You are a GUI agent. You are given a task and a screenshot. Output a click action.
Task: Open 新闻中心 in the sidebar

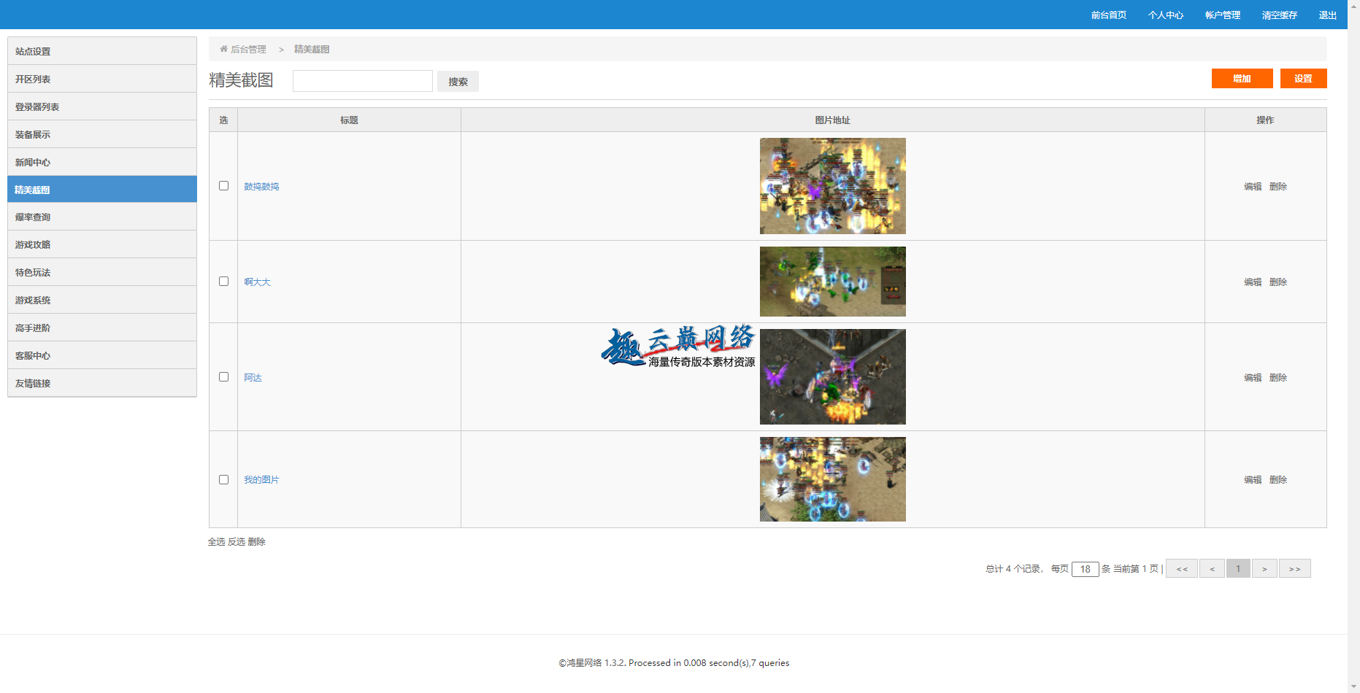coord(102,162)
